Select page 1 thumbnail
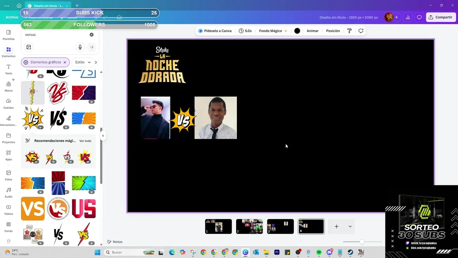 [x=218, y=226]
